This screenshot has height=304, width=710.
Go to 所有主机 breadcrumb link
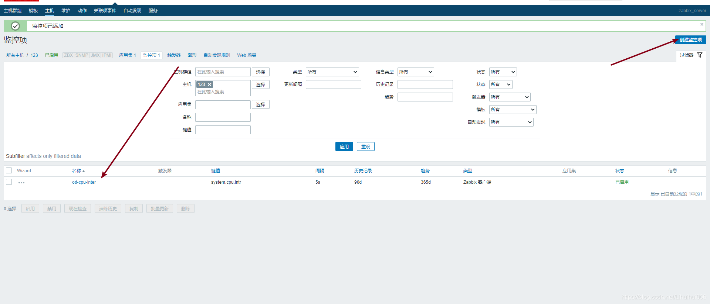click(x=15, y=55)
